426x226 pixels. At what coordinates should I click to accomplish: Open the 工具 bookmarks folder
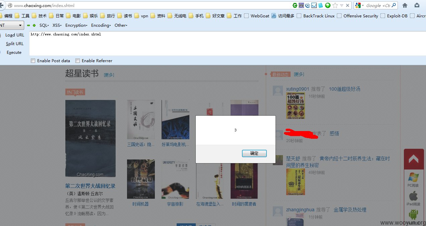pos(22,16)
